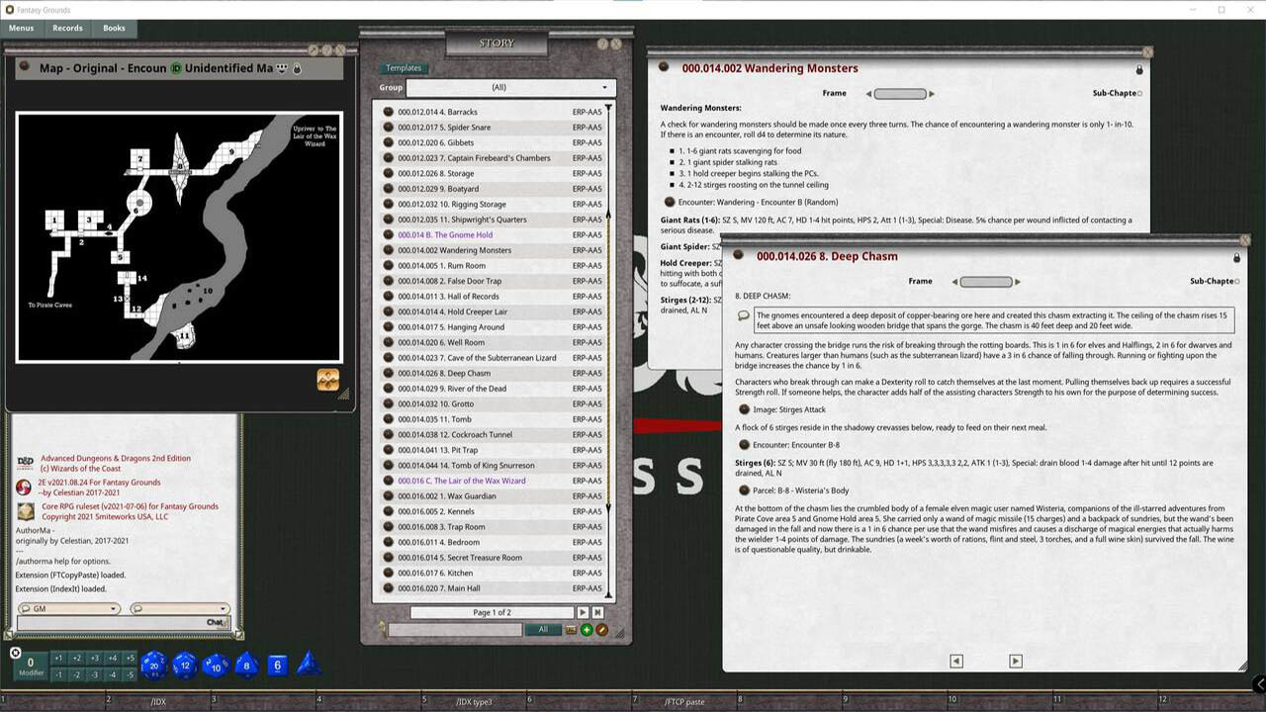Toggle the lock on Wandering Monsters window
The height and width of the screenshot is (712, 1266).
coord(1139,70)
